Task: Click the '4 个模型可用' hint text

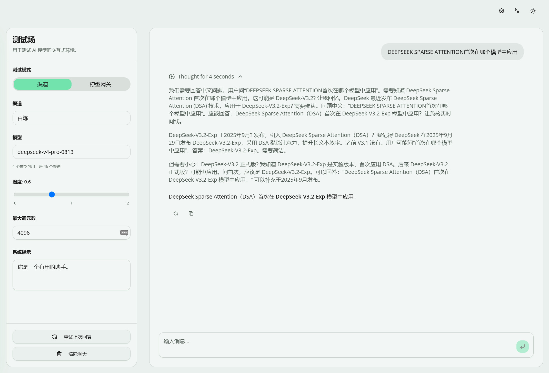Action: pos(37,166)
